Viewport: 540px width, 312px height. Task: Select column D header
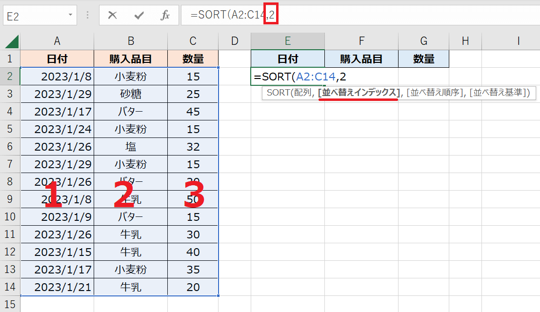click(235, 41)
